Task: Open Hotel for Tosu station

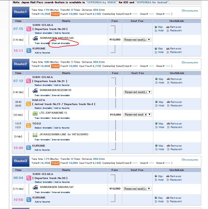Action: (x=160, y=127)
